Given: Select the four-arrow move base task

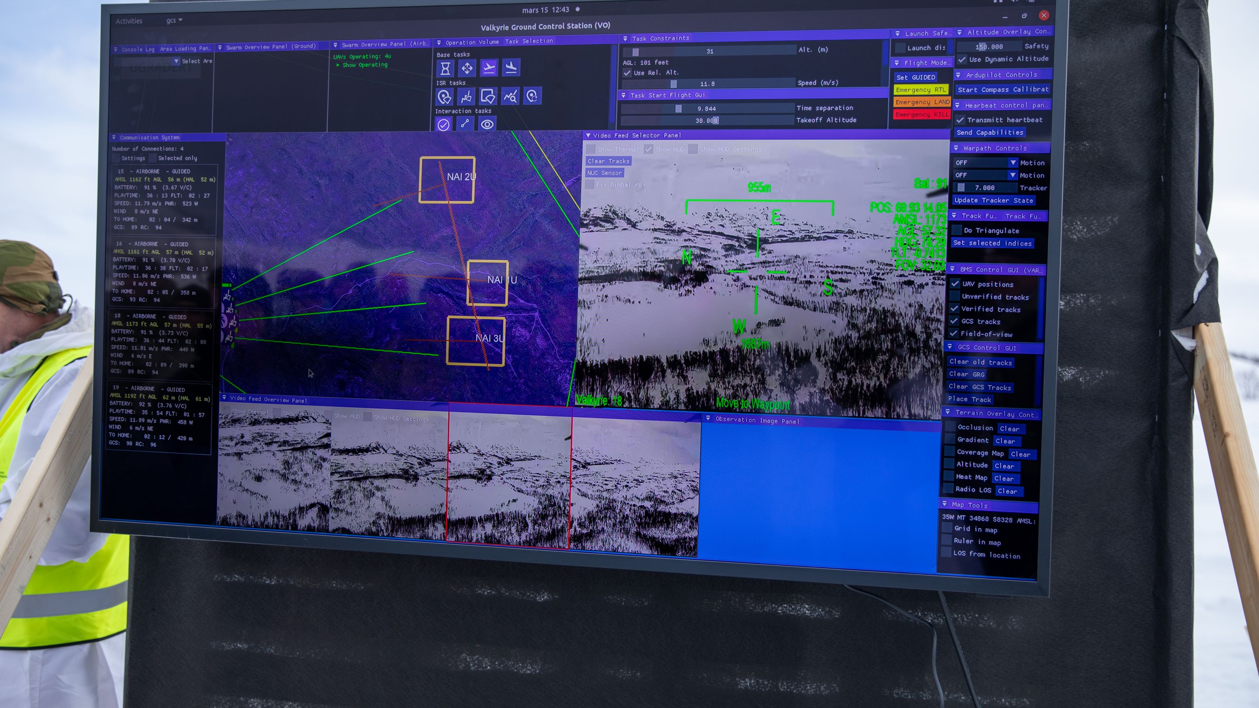Looking at the screenshot, I should [x=467, y=68].
